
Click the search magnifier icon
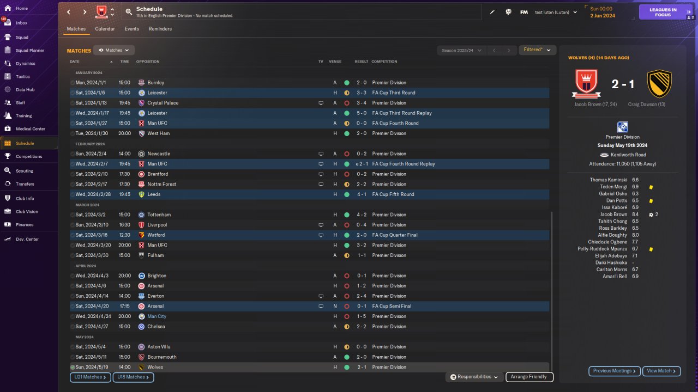point(128,12)
